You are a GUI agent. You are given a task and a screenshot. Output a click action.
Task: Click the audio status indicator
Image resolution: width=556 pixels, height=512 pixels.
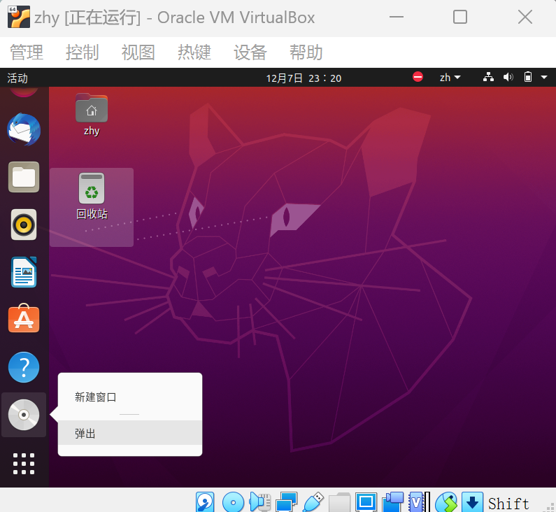[260, 502]
